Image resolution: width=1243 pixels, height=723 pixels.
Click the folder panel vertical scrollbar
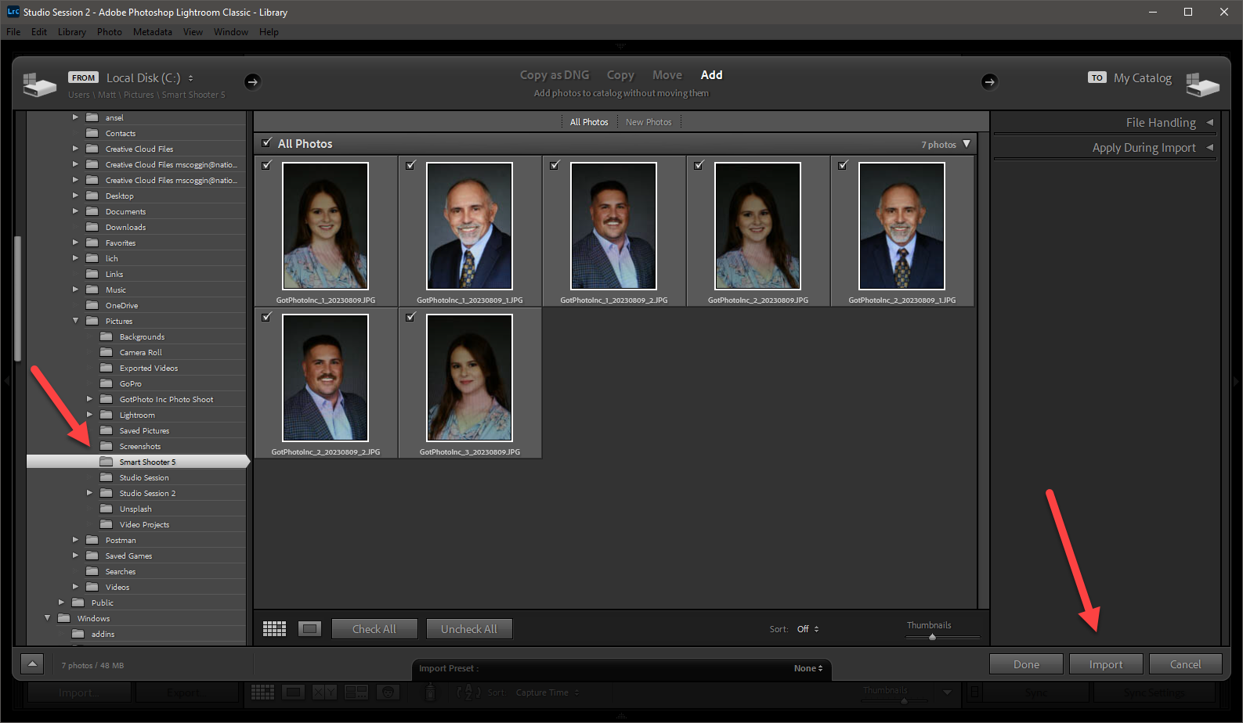pos(18,297)
